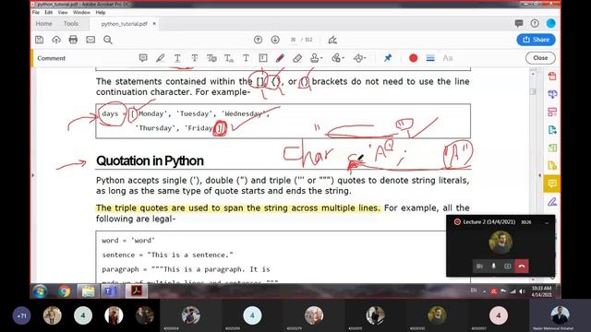Click the Aa text properties button
The width and height of the screenshot is (591, 332).
pos(447,58)
